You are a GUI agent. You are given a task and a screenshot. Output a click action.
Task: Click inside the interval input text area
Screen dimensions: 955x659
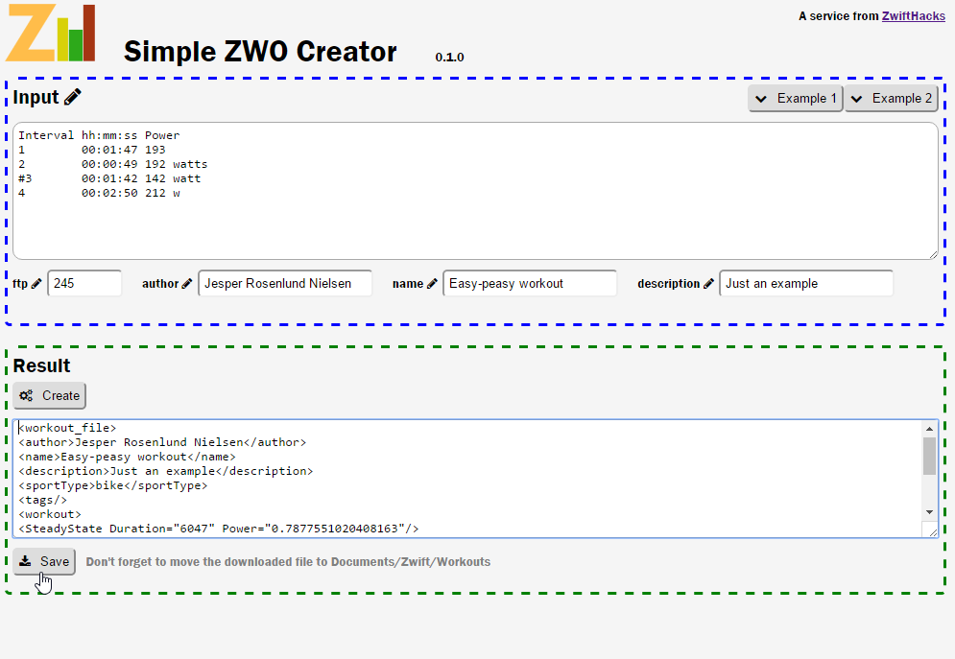[475, 191]
